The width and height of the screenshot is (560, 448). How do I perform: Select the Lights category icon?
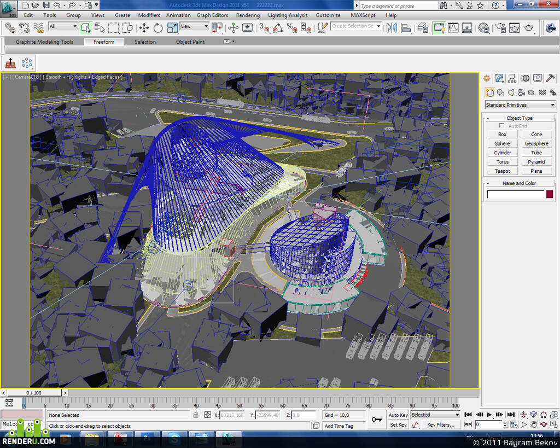511,93
